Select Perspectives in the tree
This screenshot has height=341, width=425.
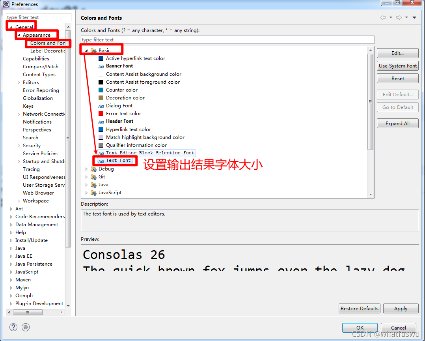pos(37,130)
